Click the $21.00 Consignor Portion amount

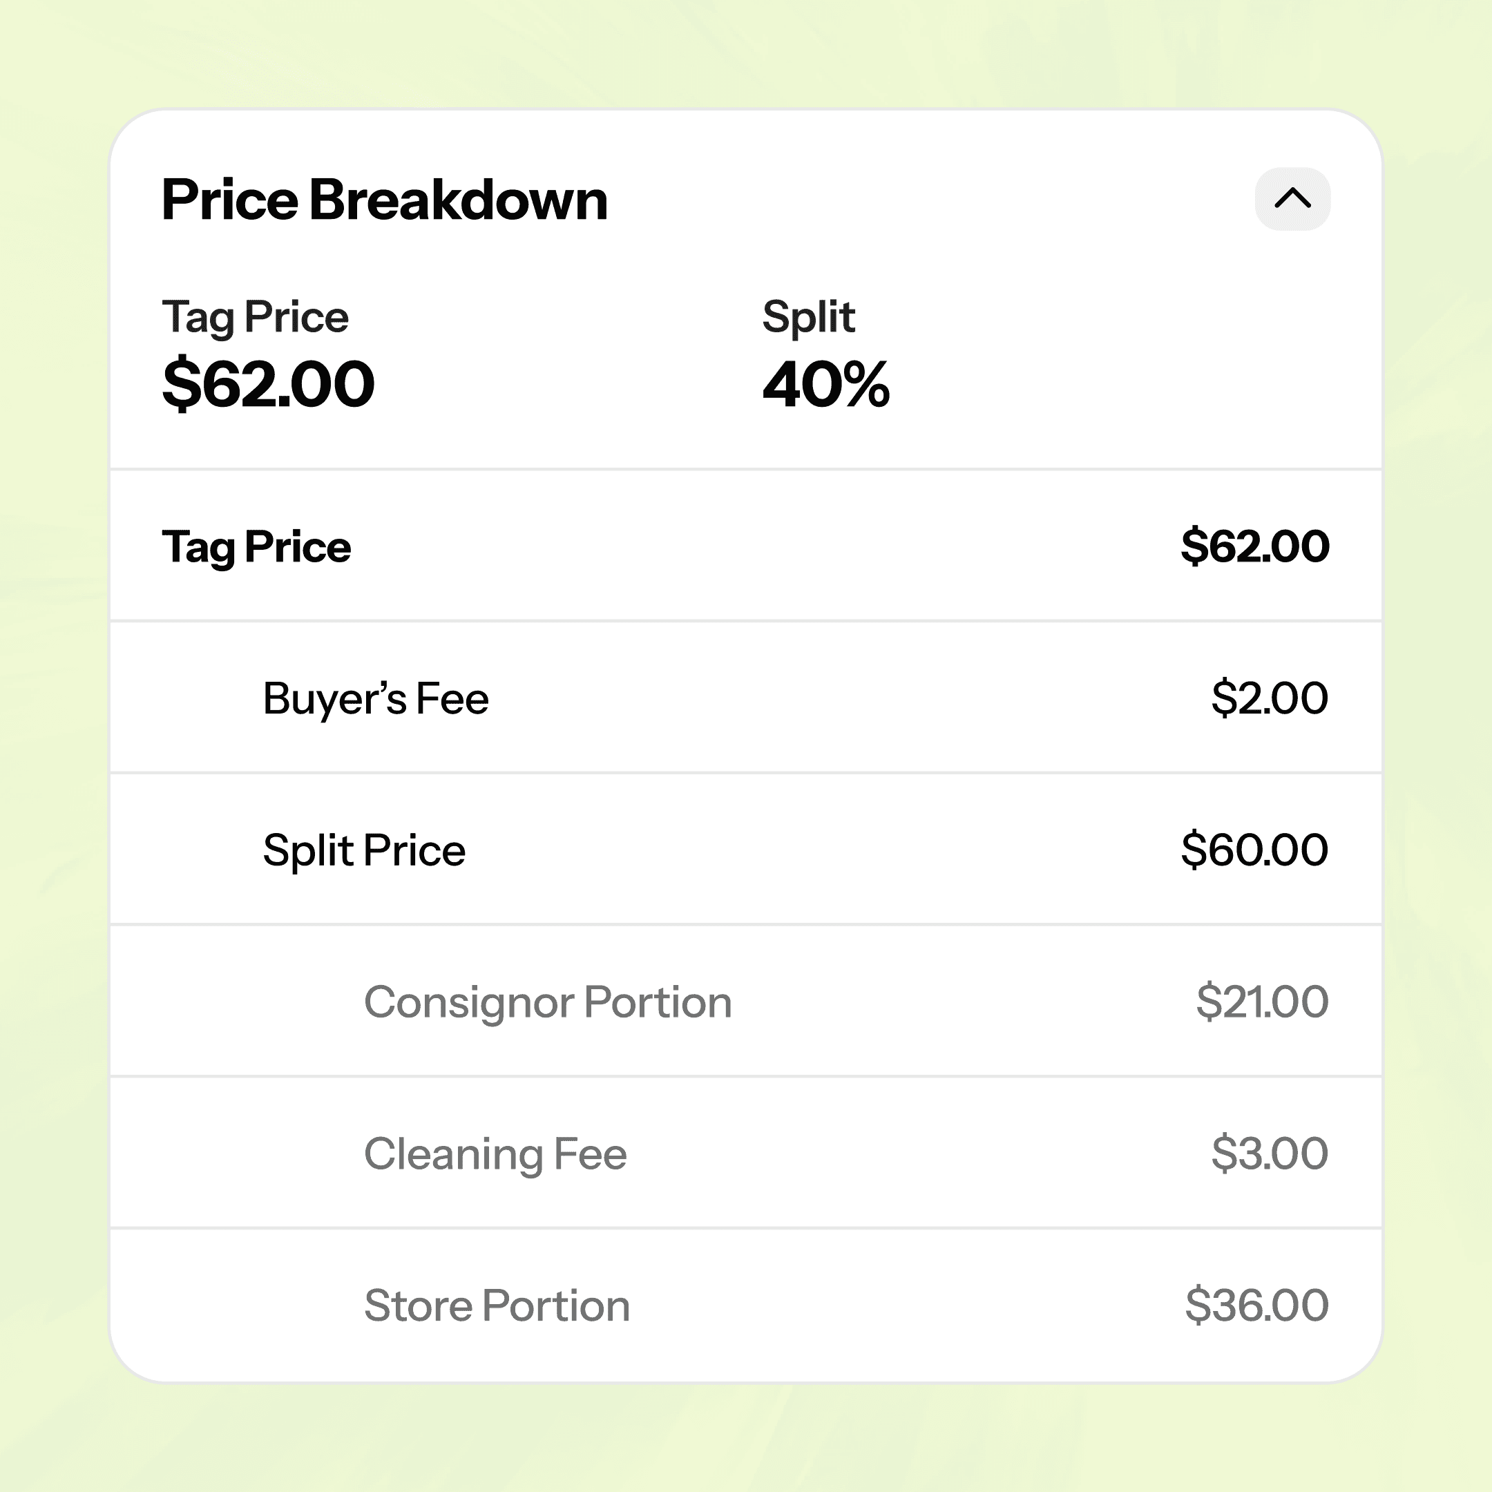pyautogui.click(x=1263, y=1001)
